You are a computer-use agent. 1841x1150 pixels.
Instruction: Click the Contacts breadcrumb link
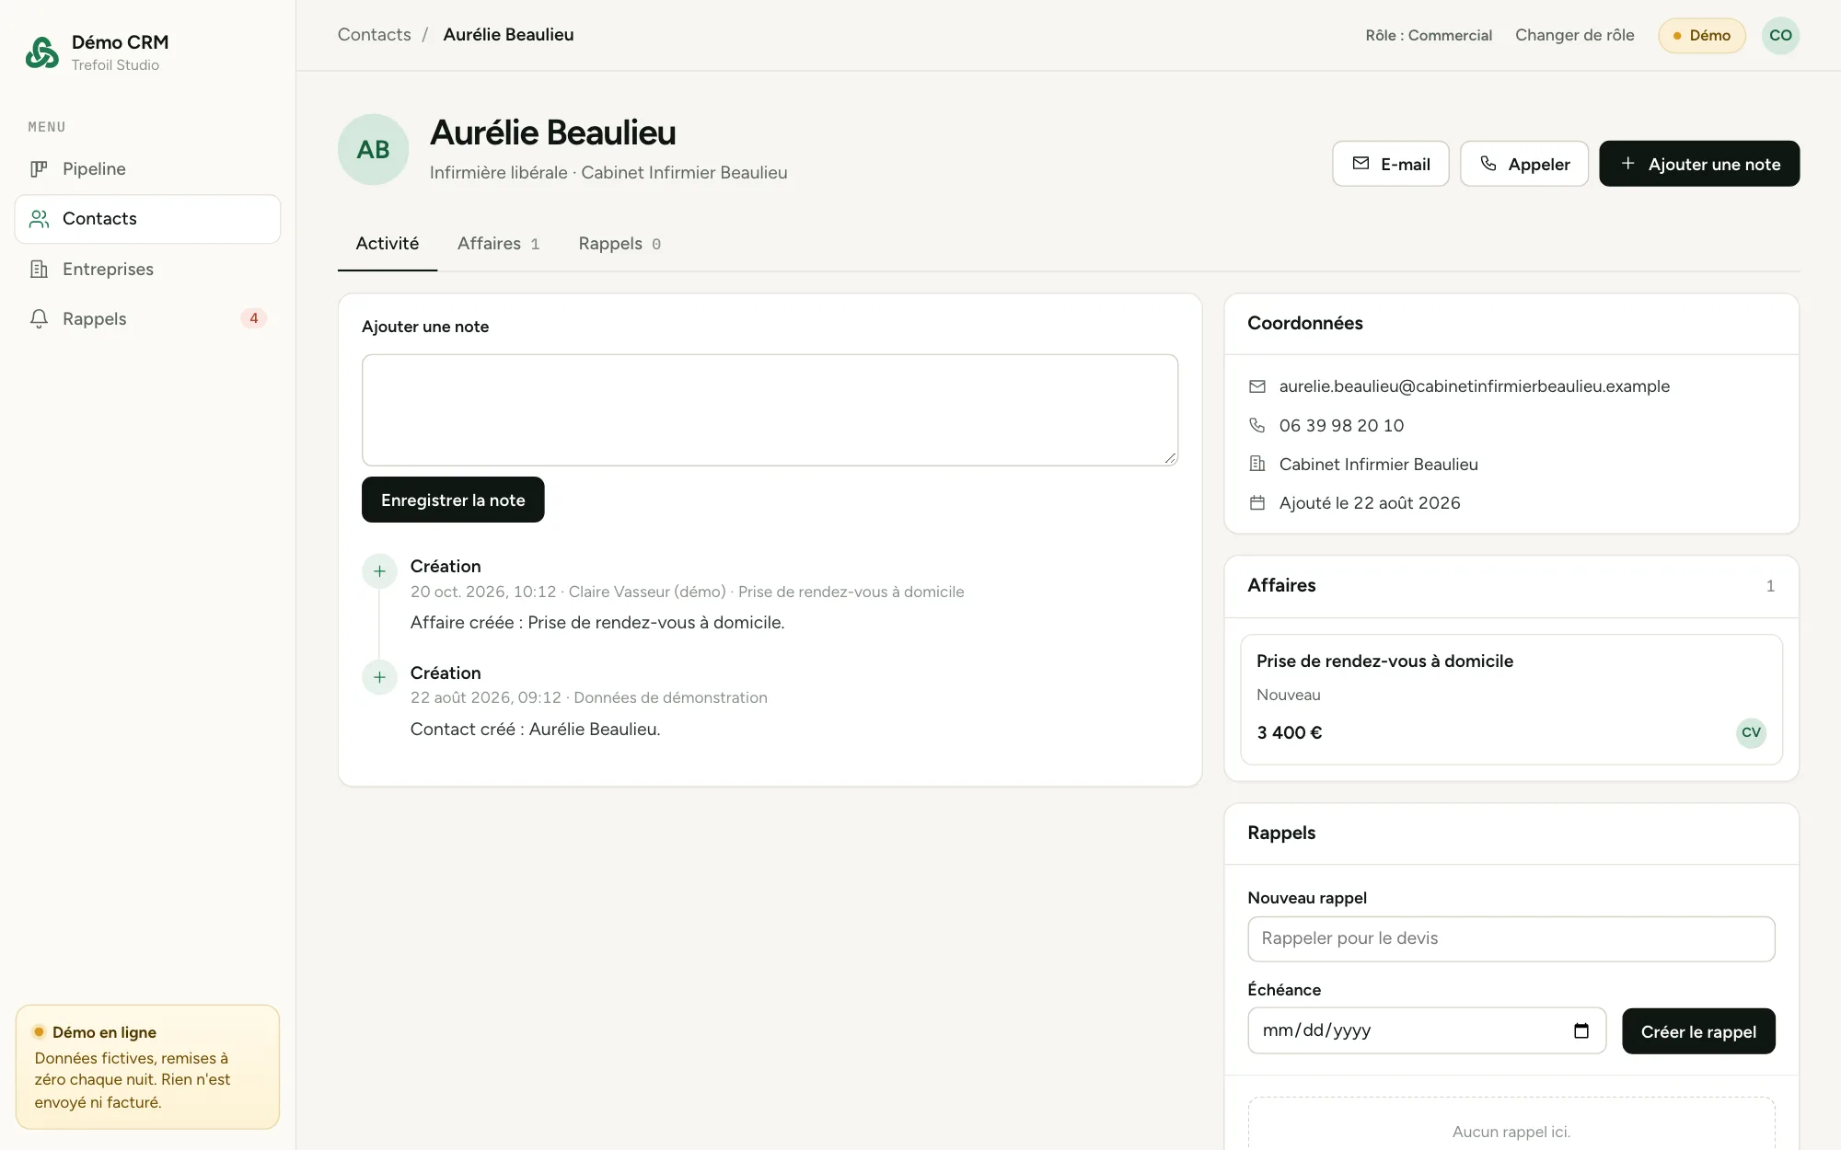pyautogui.click(x=374, y=35)
